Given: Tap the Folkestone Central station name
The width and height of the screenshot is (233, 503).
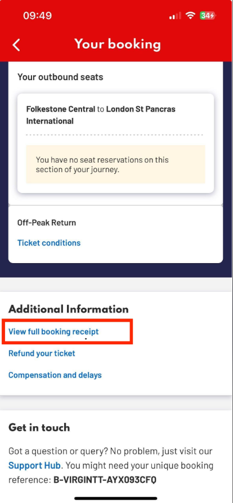Looking at the screenshot, I should pyautogui.click(x=61, y=109).
